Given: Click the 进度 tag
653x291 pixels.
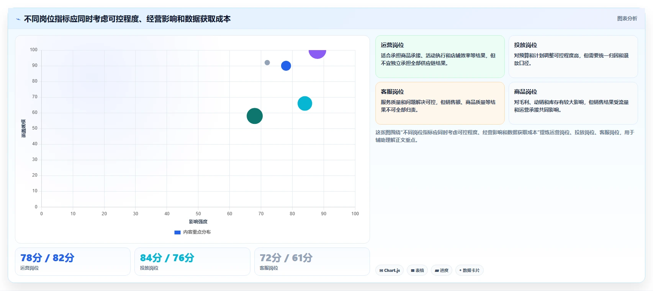Looking at the screenshot, I should [x=442, y=270].
